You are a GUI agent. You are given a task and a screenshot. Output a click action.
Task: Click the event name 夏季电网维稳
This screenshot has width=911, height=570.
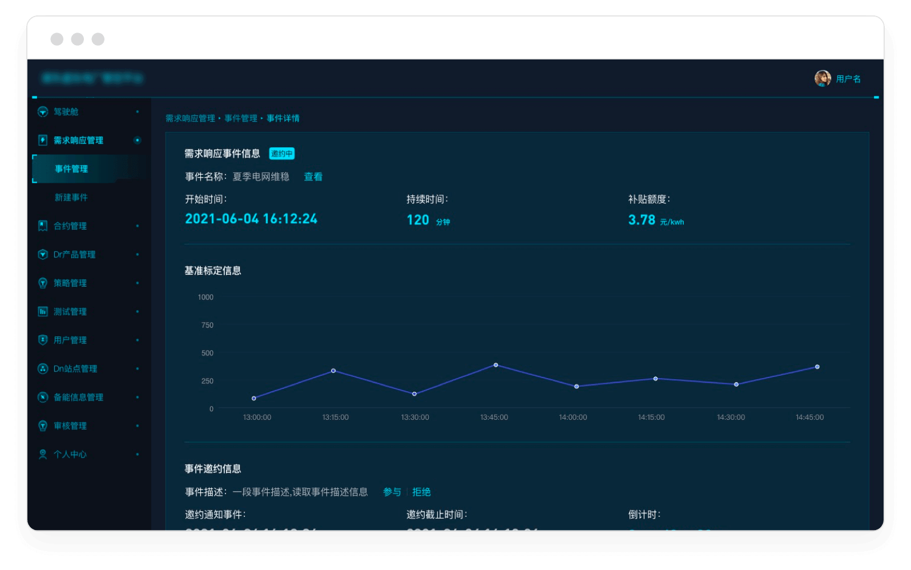261,177
